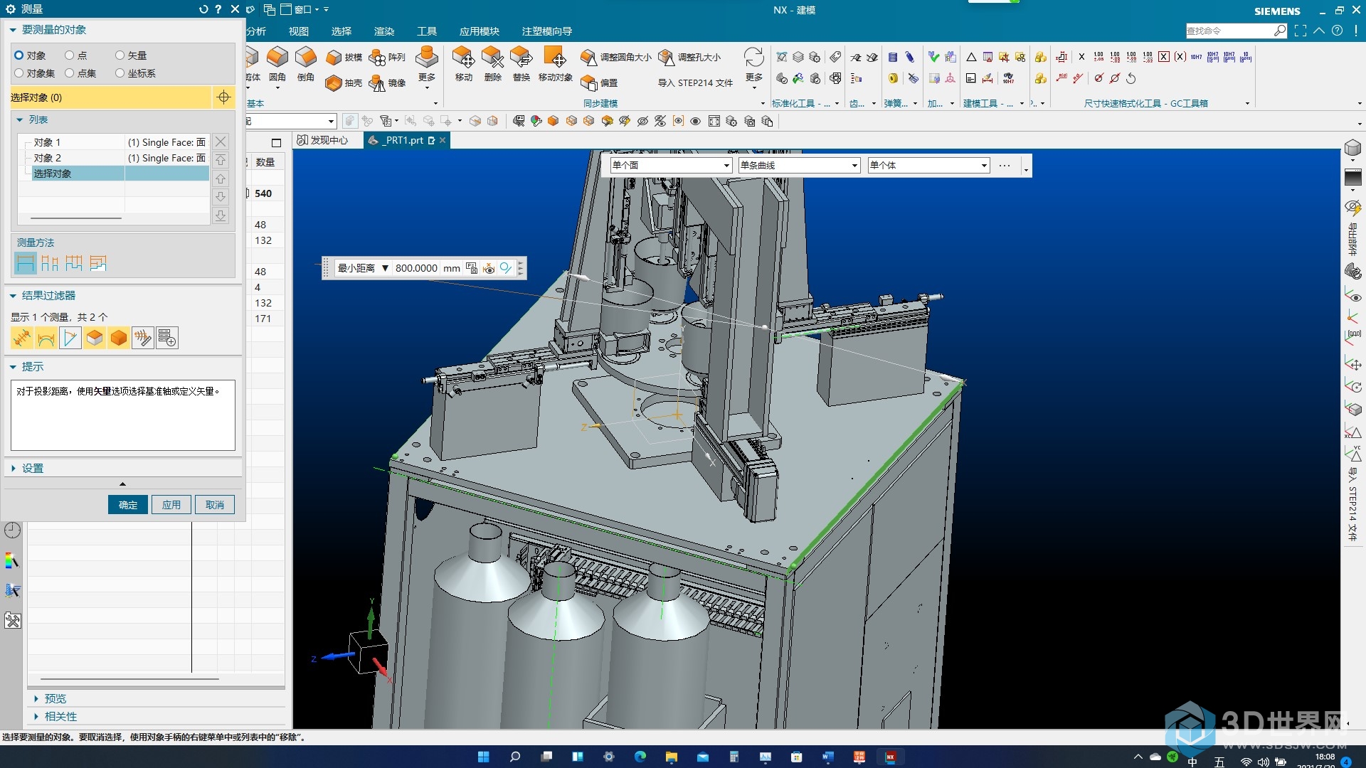Open the 工具 ribbon tab
1366x768 pixels.
427,31
